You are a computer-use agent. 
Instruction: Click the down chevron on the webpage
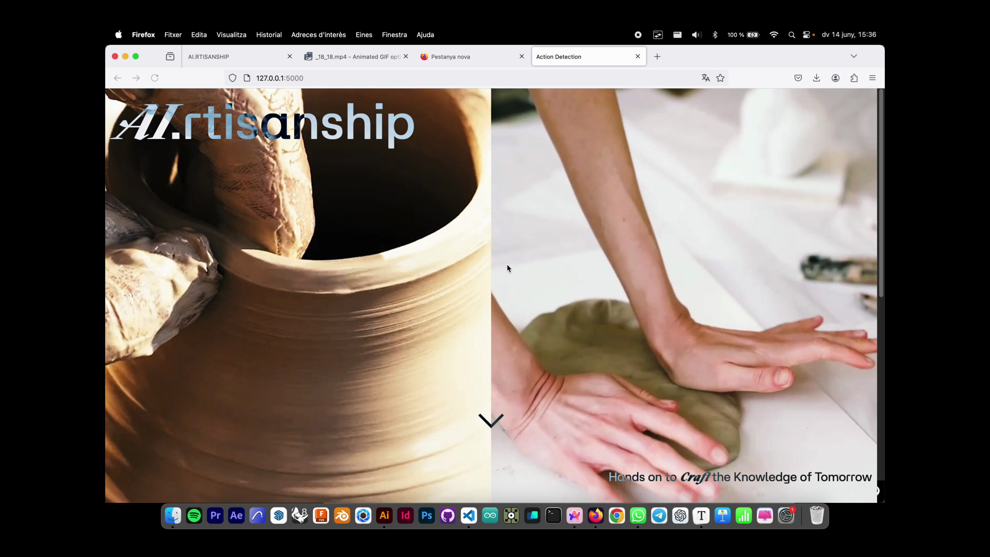click(491, 420)
